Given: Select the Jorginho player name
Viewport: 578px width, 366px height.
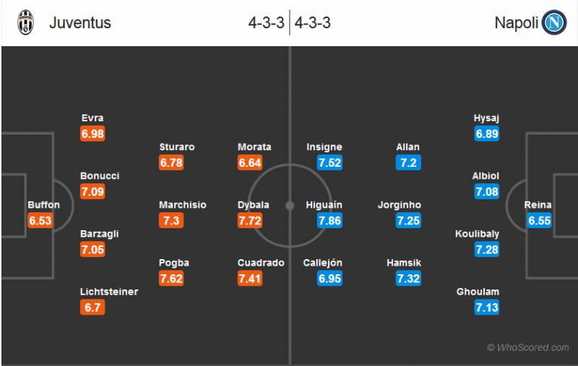Looking at the screenshot, I should pyautogui.click(x=400, y=205).
